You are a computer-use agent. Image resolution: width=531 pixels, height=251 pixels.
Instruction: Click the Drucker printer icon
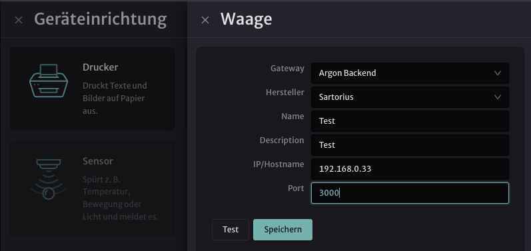[x=49, y=81]
